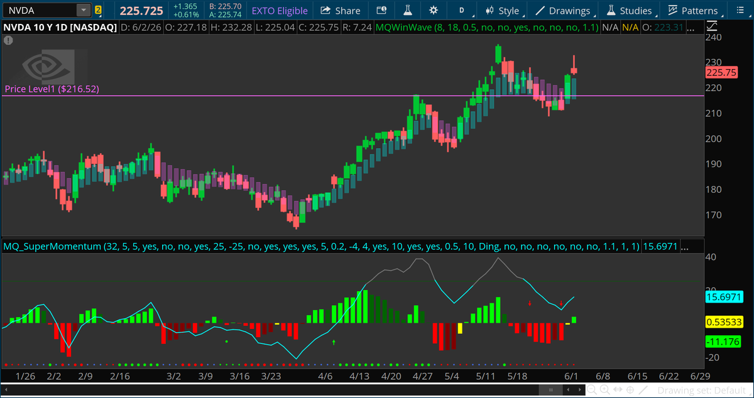Viewport: 754px width, 398px height.
Task: Open the flask icon in the toolbar
Action: [x=407, y=11]
